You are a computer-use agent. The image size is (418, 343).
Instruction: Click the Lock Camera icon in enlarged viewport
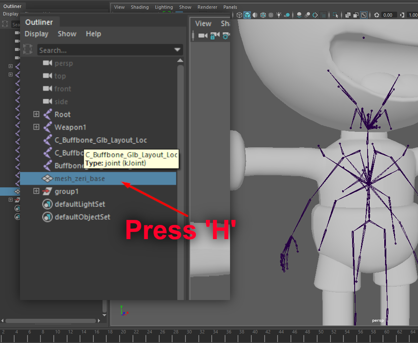(215, 35)
